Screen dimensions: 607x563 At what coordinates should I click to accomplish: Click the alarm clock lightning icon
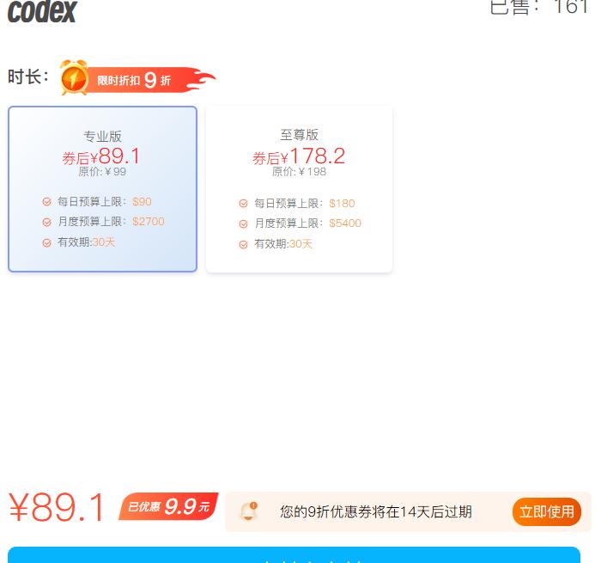coord(74,77)
